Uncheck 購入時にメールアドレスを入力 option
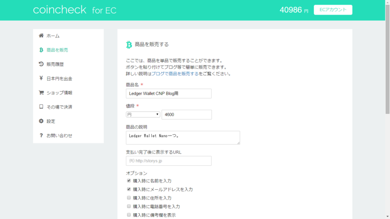 pos(129,189)
